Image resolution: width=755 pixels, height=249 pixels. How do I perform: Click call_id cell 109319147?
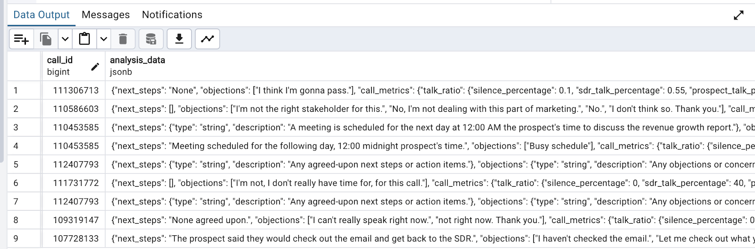(75, 220)
